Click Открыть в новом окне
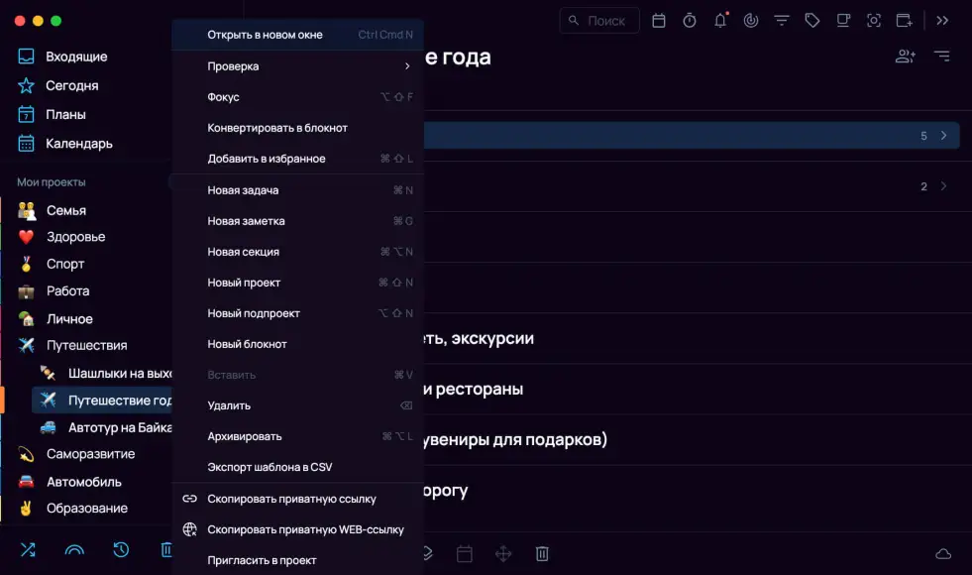The height and width of the screenshot is (575, 972). tap(265, 35)
